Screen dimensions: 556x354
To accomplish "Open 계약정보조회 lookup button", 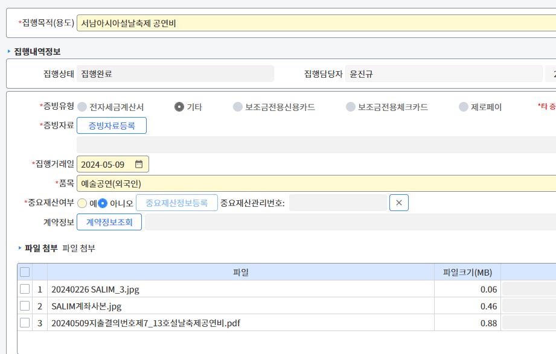I will point(109,222).
